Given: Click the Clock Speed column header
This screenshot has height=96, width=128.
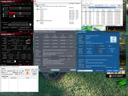Looking at the screenshot, I should tap(72, 3).
